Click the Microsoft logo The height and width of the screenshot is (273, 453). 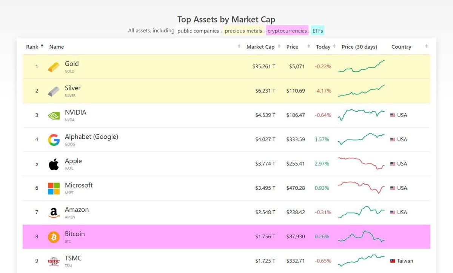pos(53,188)
